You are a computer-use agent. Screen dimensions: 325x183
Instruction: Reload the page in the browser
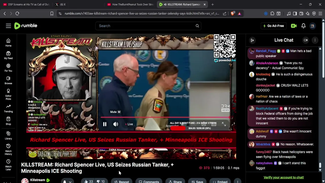click(17, 13)
